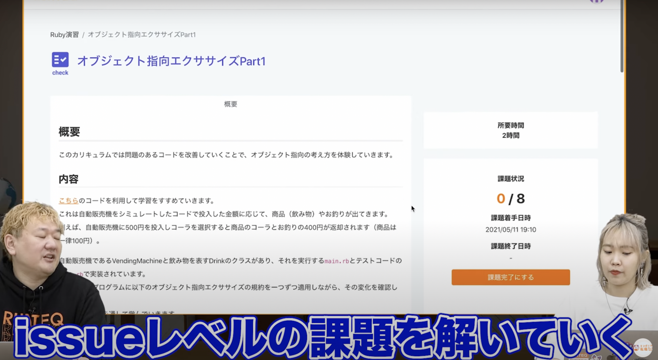
Task: Click the 課題終了日時 label
Action: [511, 246]
